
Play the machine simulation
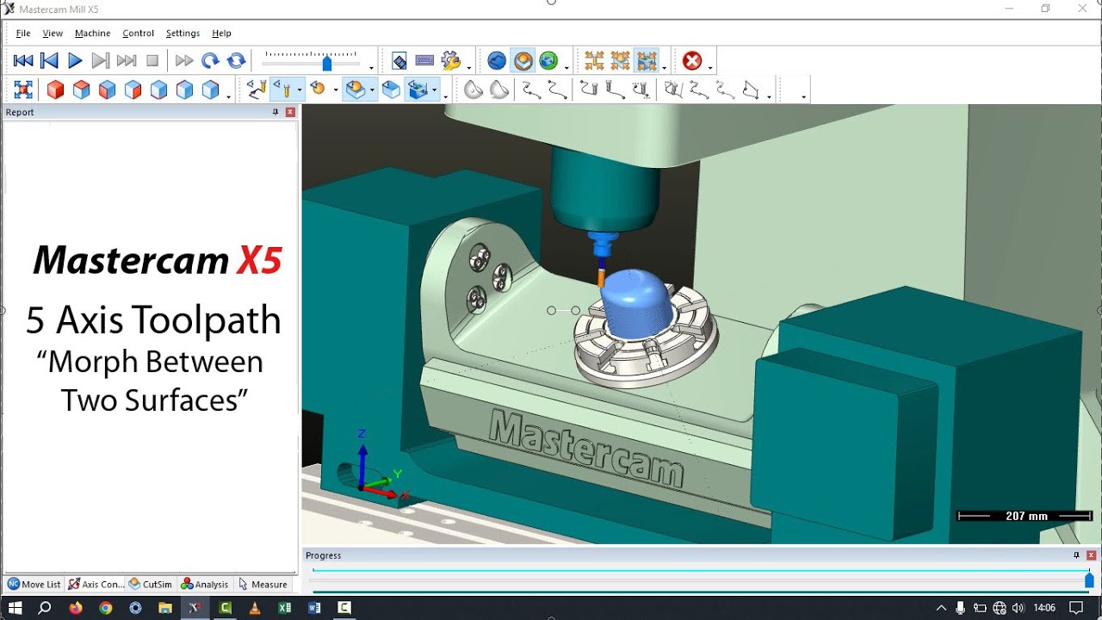(x=75, y=60)
